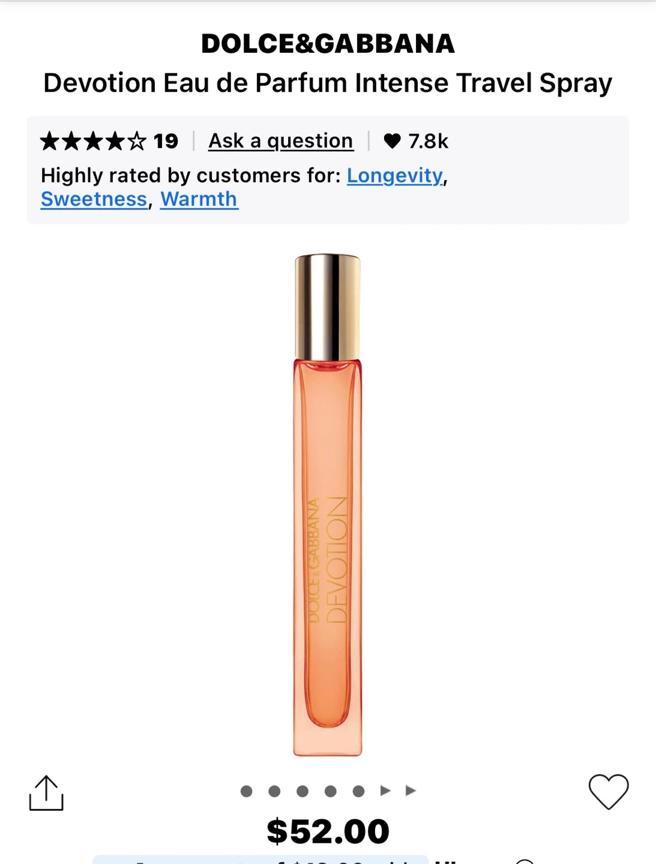Screen dimensions: 656x864
Task: Select the fourth image carousel dot
Action: pyautogui.click(x=331, y=791)
